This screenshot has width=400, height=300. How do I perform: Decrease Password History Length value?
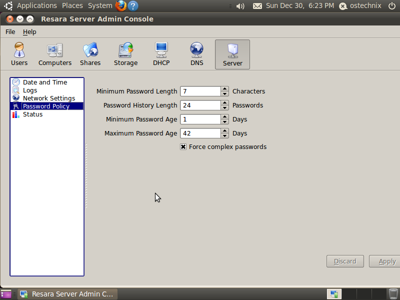[224, 107]
